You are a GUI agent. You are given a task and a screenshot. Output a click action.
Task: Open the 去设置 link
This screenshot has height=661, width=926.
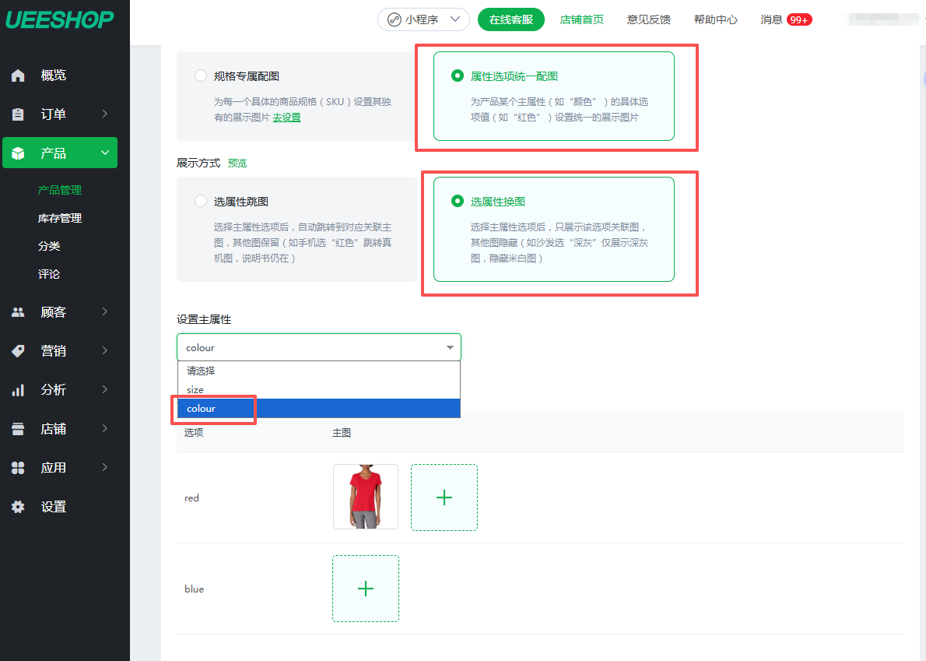pyautogui.click(x=286, y=118)
